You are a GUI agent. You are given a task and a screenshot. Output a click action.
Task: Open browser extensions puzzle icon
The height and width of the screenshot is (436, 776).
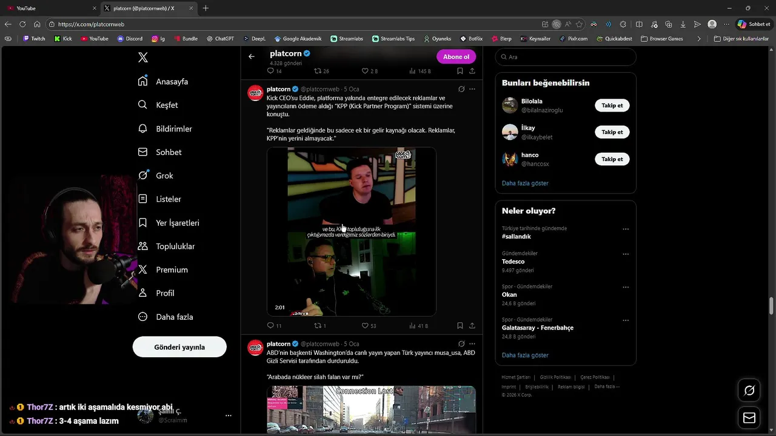[x=623, y=24]
